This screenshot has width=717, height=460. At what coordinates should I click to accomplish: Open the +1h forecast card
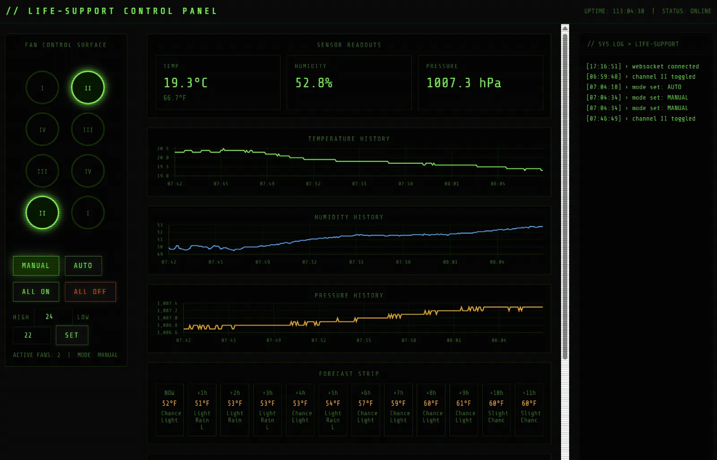tap(202, 410)
